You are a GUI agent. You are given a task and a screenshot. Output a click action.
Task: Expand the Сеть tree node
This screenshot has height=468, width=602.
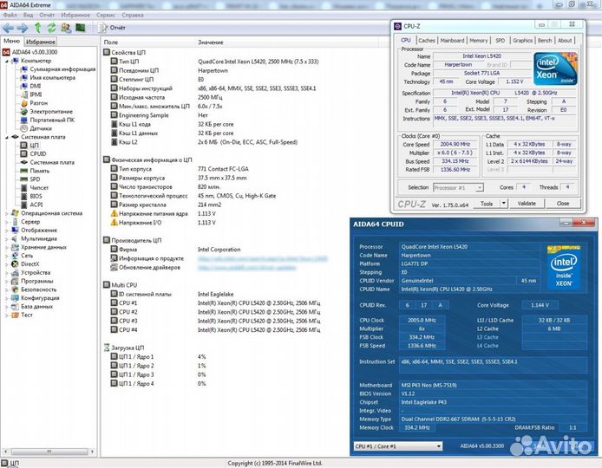(x=7, y=256)
